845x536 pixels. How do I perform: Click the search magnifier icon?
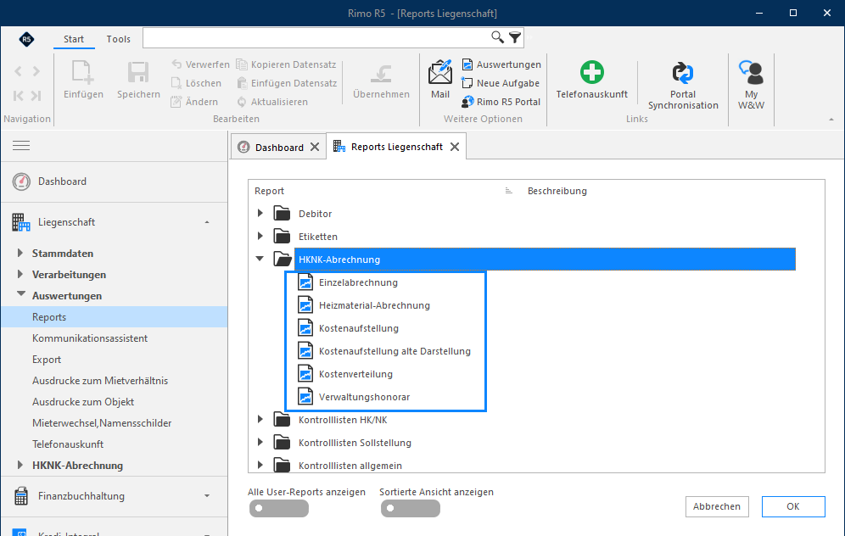497,37
